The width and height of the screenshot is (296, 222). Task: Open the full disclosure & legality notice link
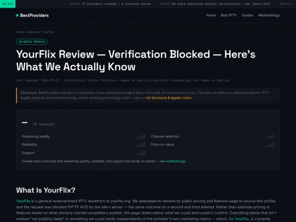[169, 98]
